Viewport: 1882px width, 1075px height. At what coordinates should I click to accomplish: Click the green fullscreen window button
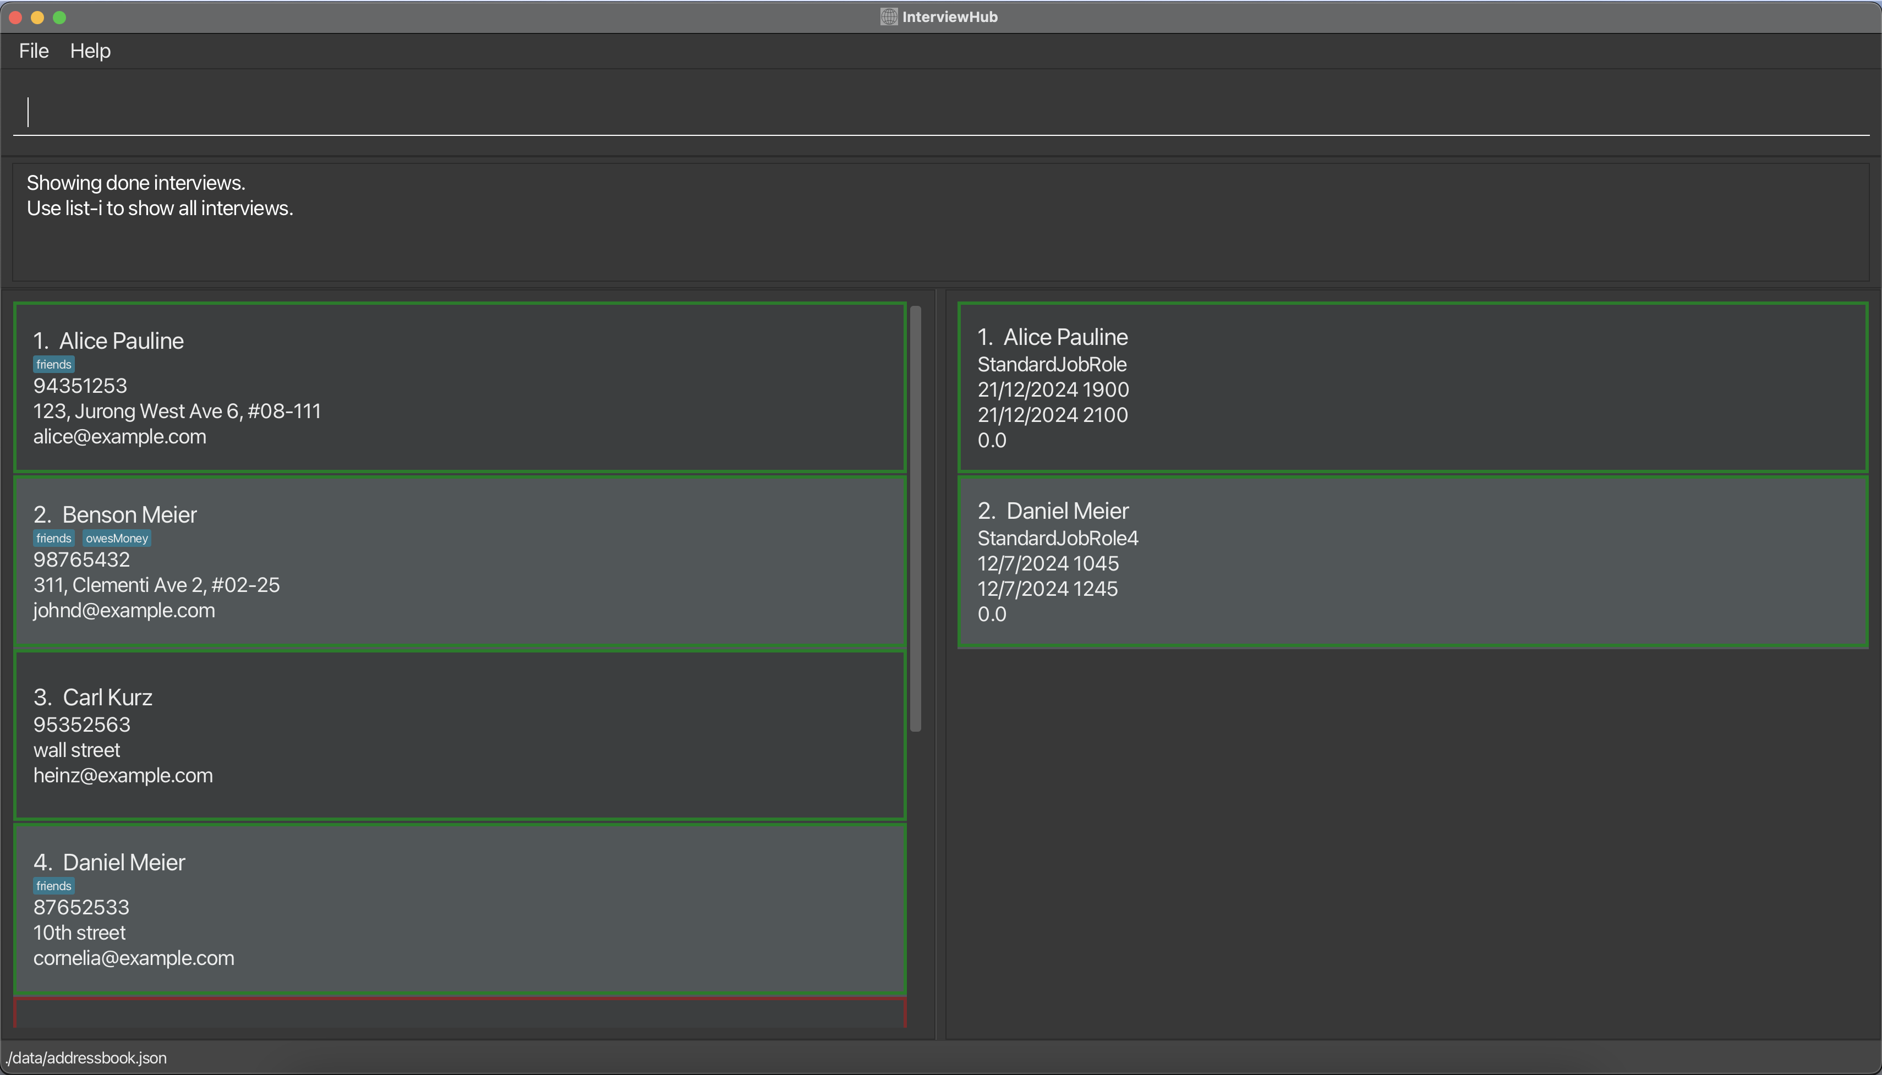60,17
